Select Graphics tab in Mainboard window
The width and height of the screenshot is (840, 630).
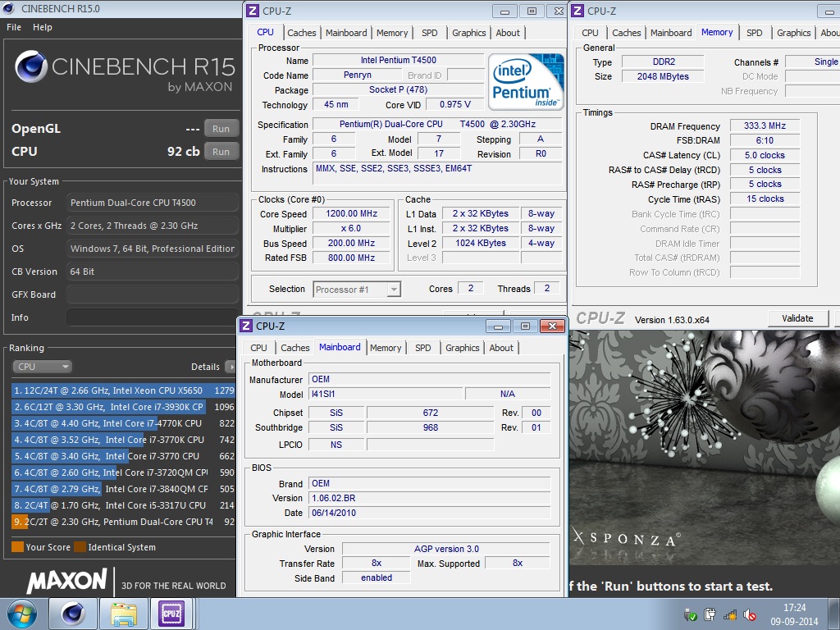coord(463,348)
